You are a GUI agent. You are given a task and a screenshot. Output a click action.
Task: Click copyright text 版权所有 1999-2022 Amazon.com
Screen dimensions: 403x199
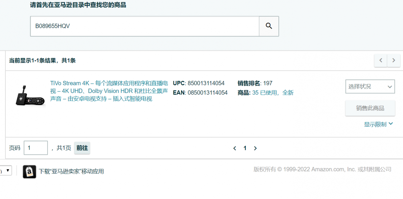point(322,169)
